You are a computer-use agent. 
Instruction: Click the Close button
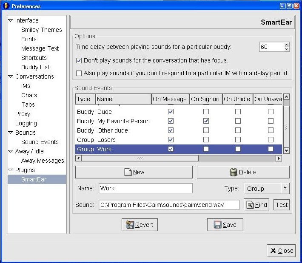[281, 251]
